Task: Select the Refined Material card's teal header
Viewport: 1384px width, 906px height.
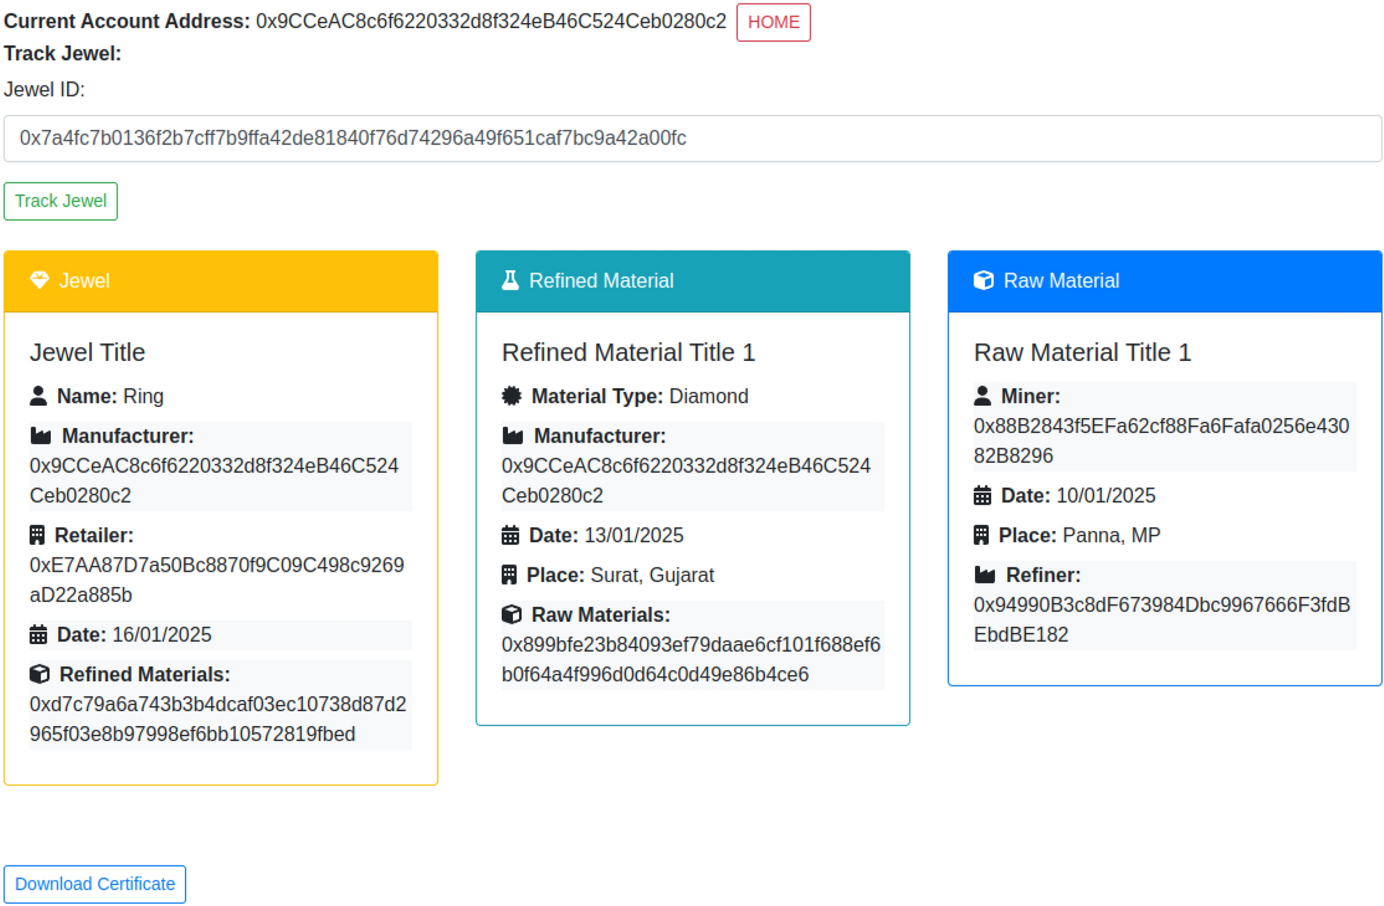Action: pyautogui.click(x=692, y=281)
